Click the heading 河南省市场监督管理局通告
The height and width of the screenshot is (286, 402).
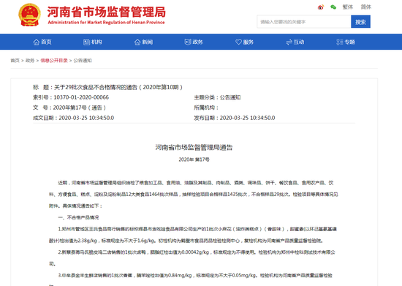pos(194,148)
